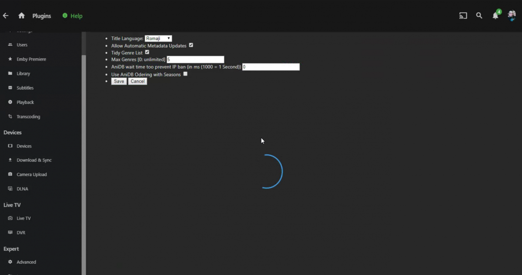Click the Live TV item icon

10,218
